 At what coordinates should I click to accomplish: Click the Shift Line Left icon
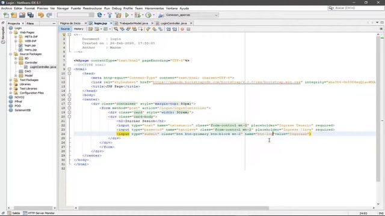pos(168,29)
